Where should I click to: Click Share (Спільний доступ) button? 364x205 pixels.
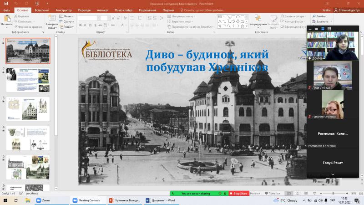(347, 10)
